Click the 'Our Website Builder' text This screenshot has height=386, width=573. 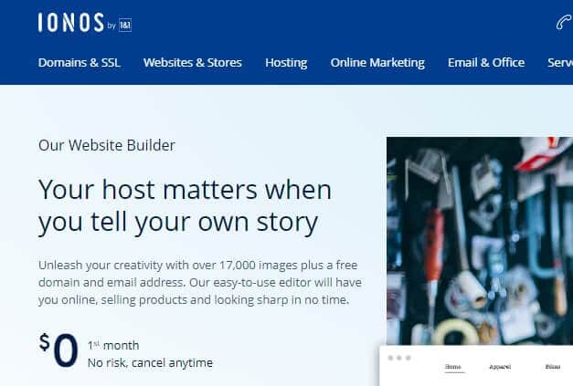107,145
